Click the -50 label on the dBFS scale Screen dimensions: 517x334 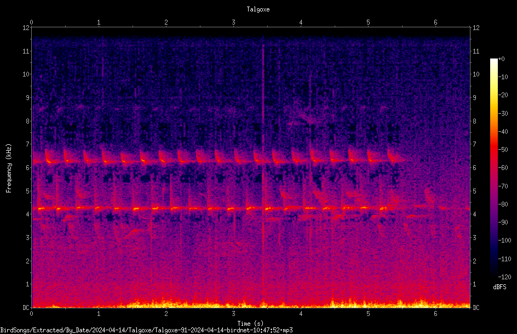(x=503, y=149)
